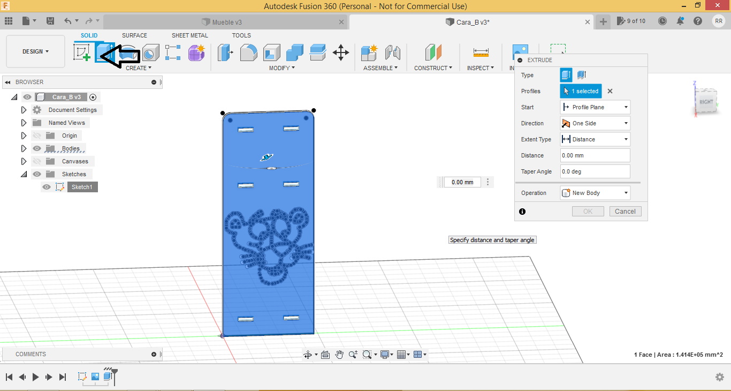The width and height of the screenshot is (731, 391).
Task: Select the Pan hand tool
Action: coord(339,355)
